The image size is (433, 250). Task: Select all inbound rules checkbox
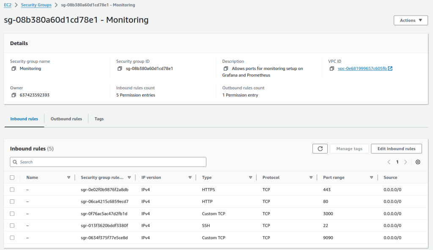tap(12, 177)
